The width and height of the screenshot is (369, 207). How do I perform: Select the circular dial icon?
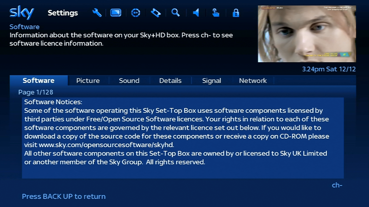135,13
